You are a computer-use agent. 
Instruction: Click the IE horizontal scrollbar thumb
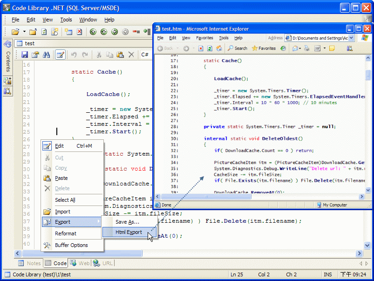coord(206,197)
